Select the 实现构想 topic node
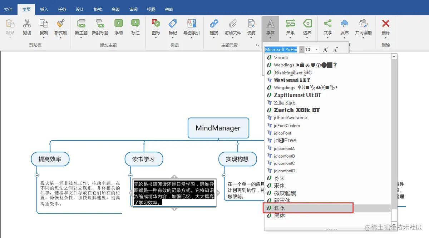 (237, 159)
